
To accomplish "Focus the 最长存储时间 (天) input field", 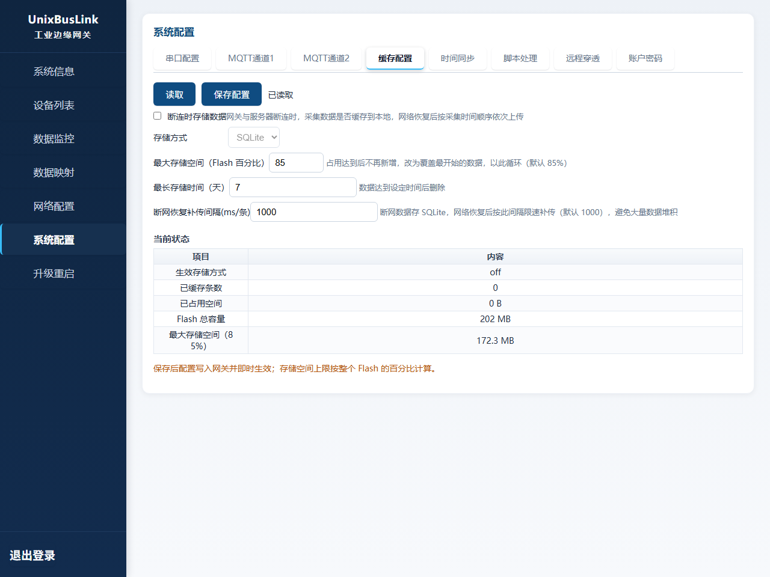I will click(293, 187).
